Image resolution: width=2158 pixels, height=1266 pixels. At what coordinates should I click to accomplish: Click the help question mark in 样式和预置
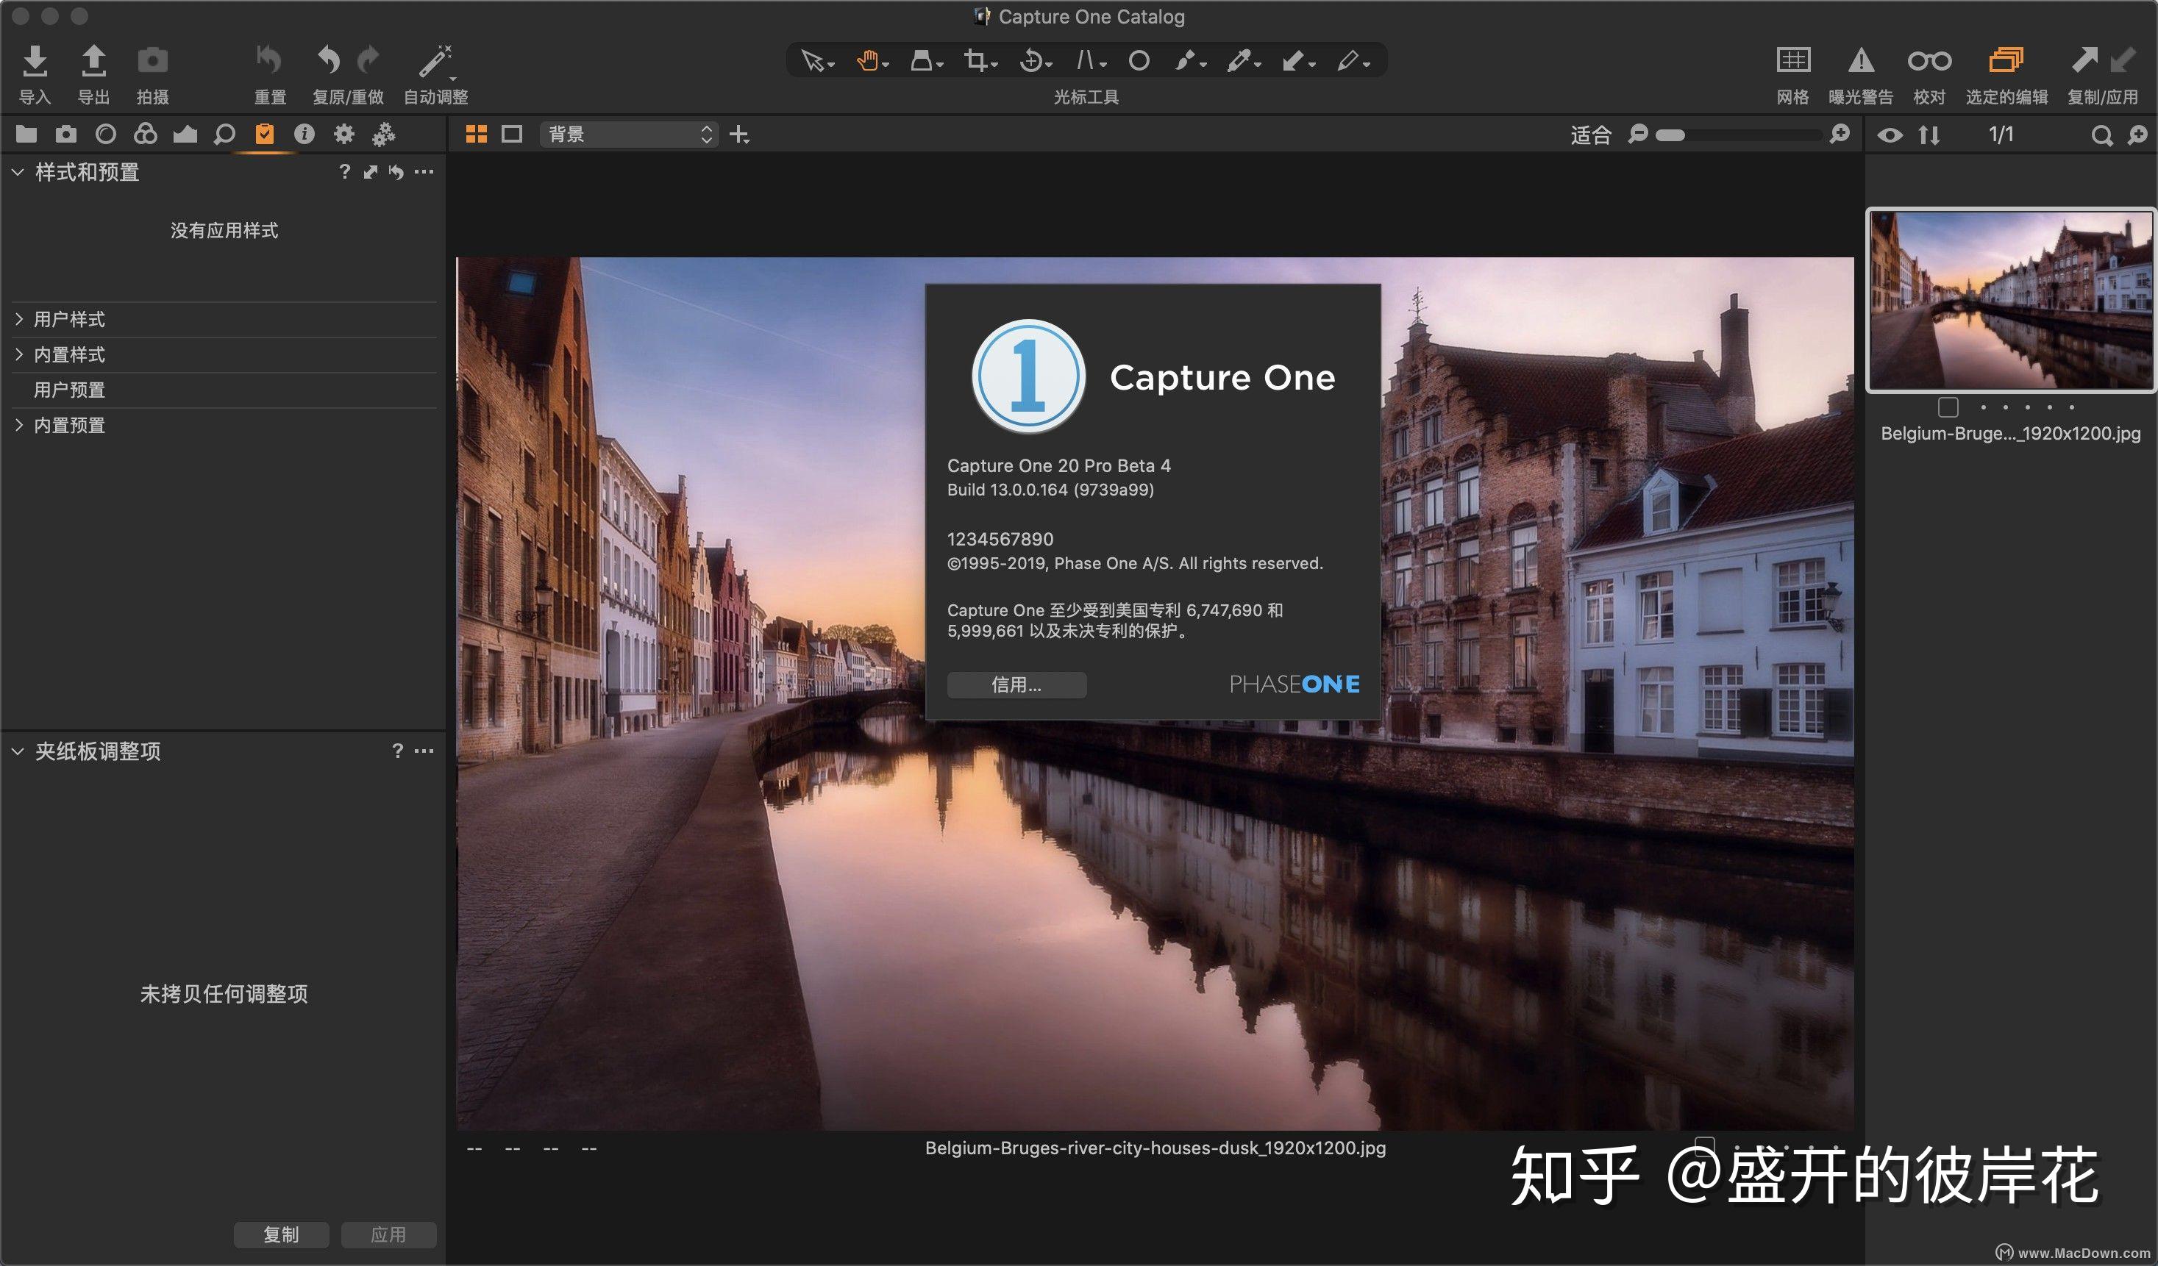pos(344,172)
